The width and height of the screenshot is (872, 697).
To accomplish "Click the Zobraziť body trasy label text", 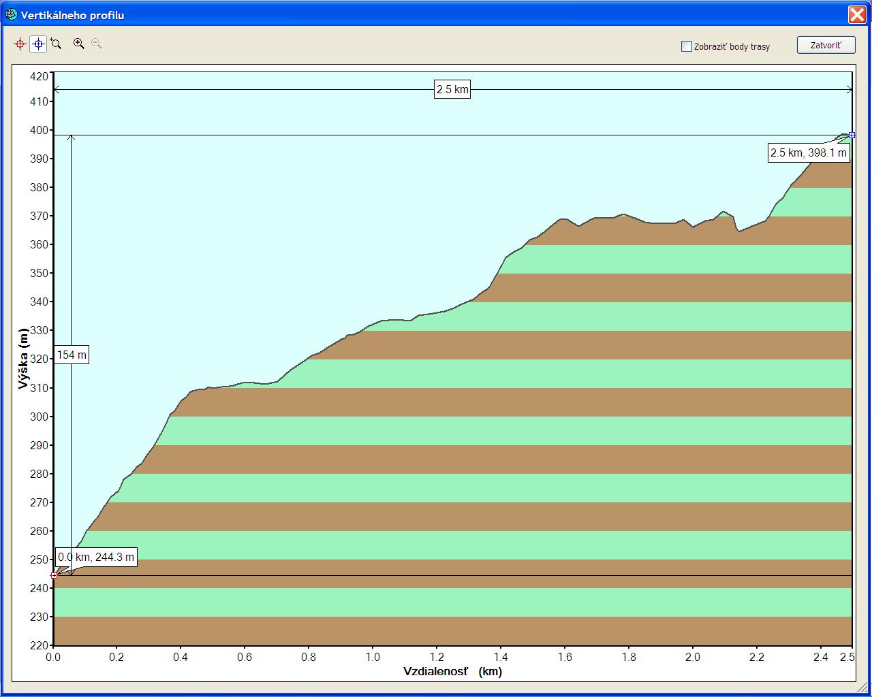I will (732, 46).
